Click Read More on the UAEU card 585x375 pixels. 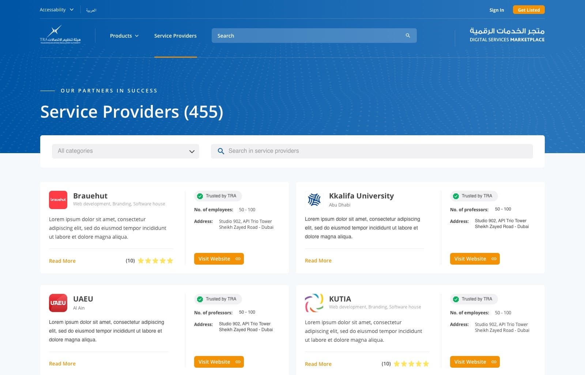coord(62,364)
